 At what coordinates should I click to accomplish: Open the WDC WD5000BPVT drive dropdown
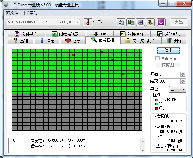[44, 22]
